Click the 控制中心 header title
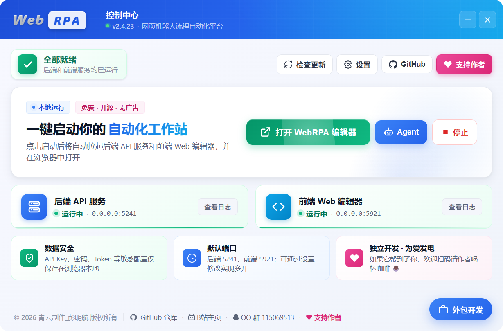503x331 pixels. click(122, 16)
